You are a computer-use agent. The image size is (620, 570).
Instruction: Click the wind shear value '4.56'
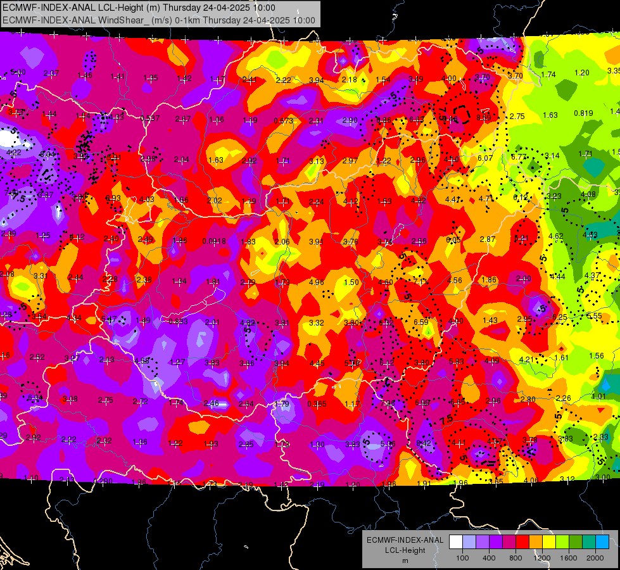click(454, 280)
